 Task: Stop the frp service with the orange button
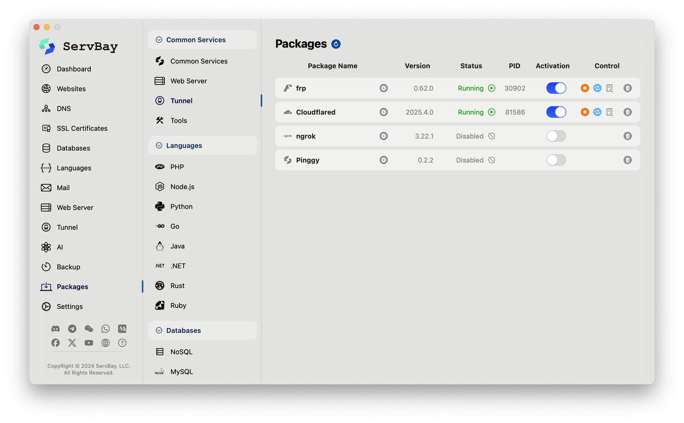[585, 88]
